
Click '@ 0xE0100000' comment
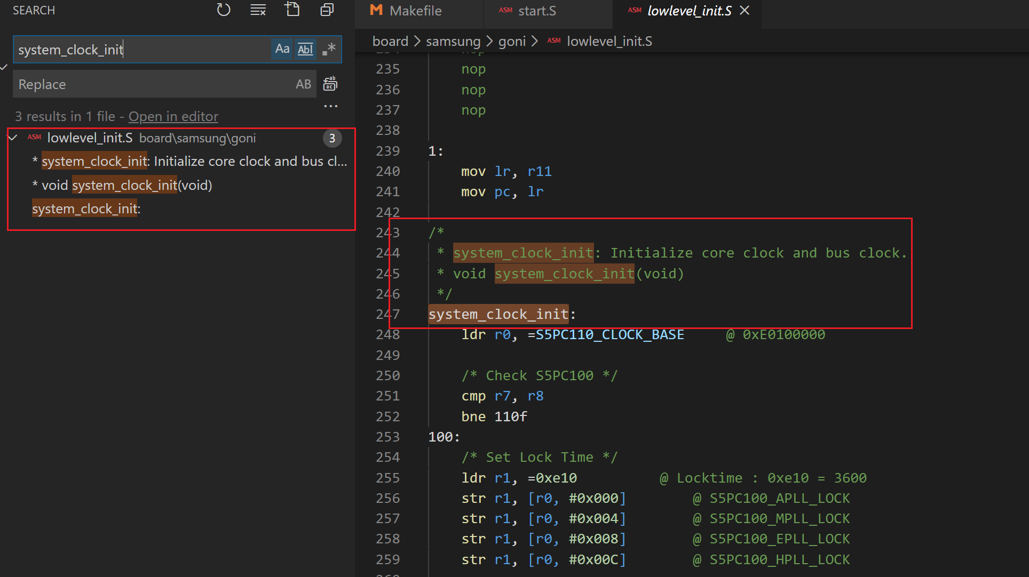click(775, 334)
